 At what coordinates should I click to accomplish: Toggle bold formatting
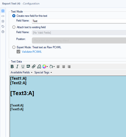click(x=12, y=66)
